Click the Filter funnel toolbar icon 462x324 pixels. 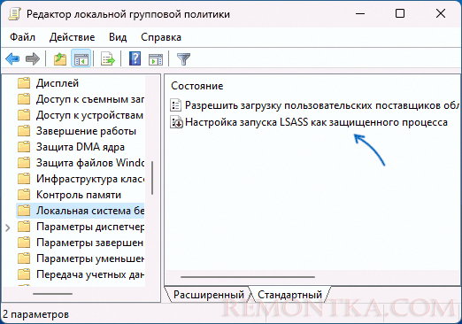183,58
